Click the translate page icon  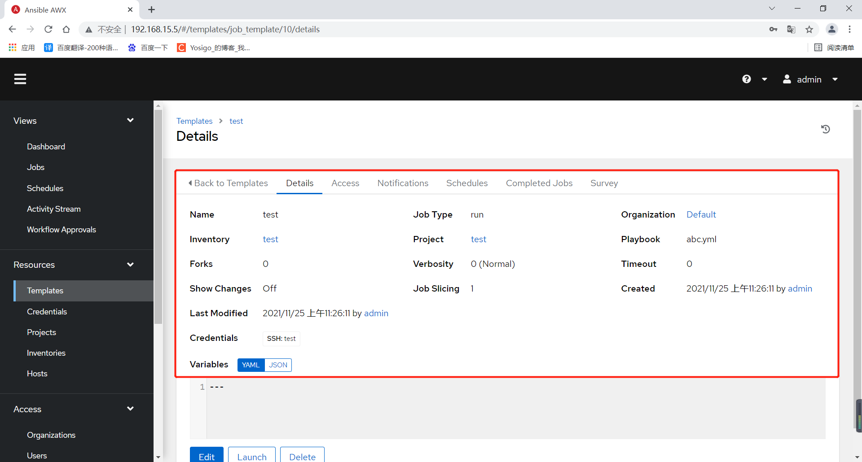click(791, 30)
